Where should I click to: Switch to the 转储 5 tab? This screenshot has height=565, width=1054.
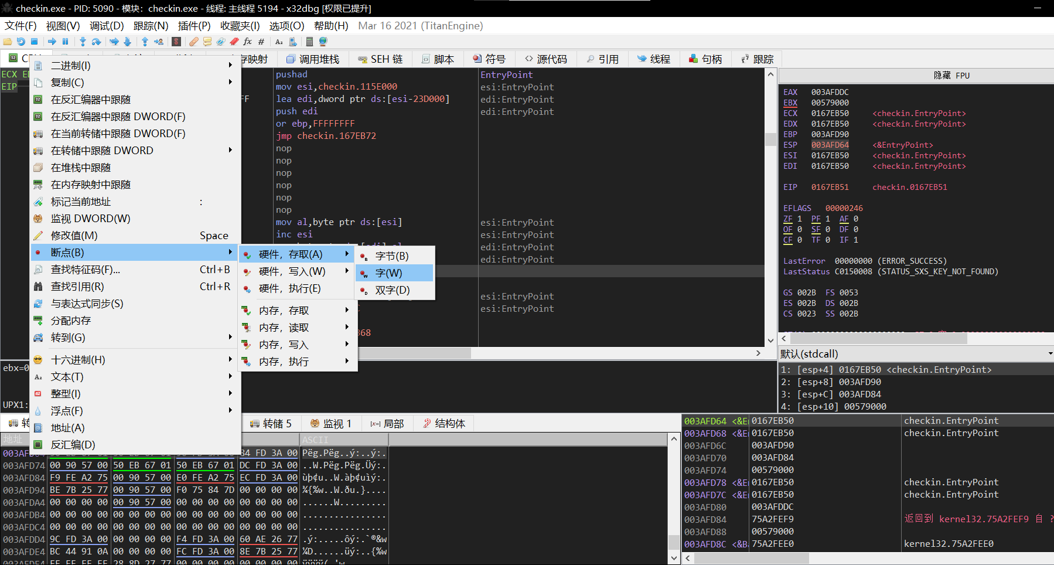(x=271, y=423)
